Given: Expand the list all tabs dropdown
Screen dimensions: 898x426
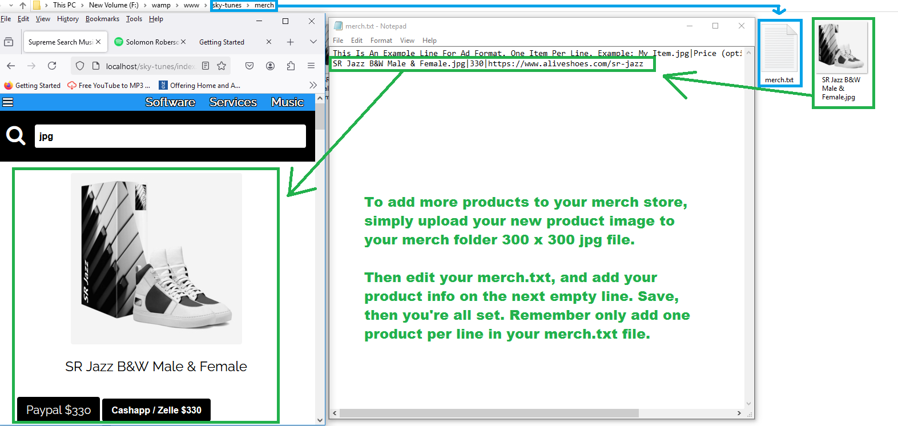Looking at the screenshot, I should 313,42.
